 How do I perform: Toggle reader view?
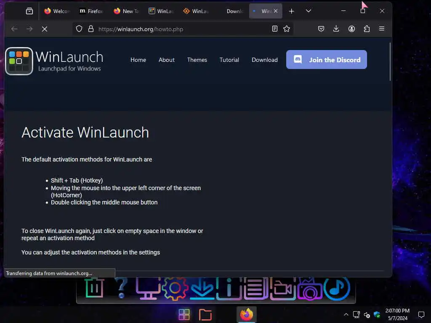coord(274,29)
